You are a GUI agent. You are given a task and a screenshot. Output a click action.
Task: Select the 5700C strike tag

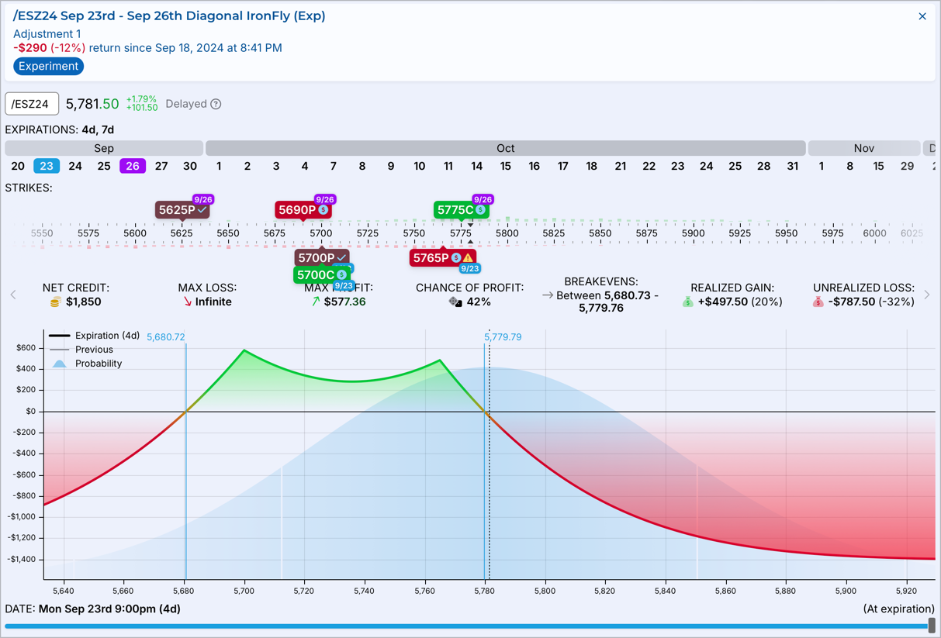pos(322,275)
